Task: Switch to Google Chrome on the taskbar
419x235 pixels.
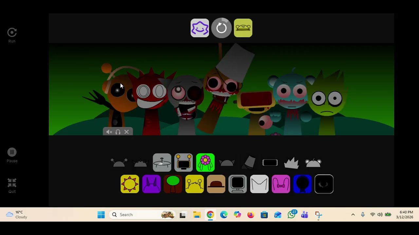Action: point(210,214)
